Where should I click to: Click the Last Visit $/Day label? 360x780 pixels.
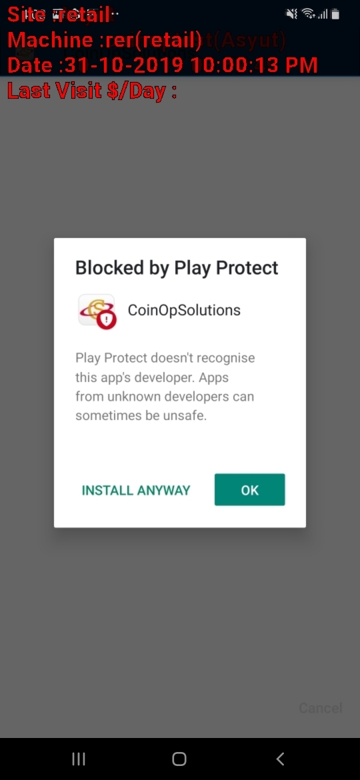[x=92, y=91]
